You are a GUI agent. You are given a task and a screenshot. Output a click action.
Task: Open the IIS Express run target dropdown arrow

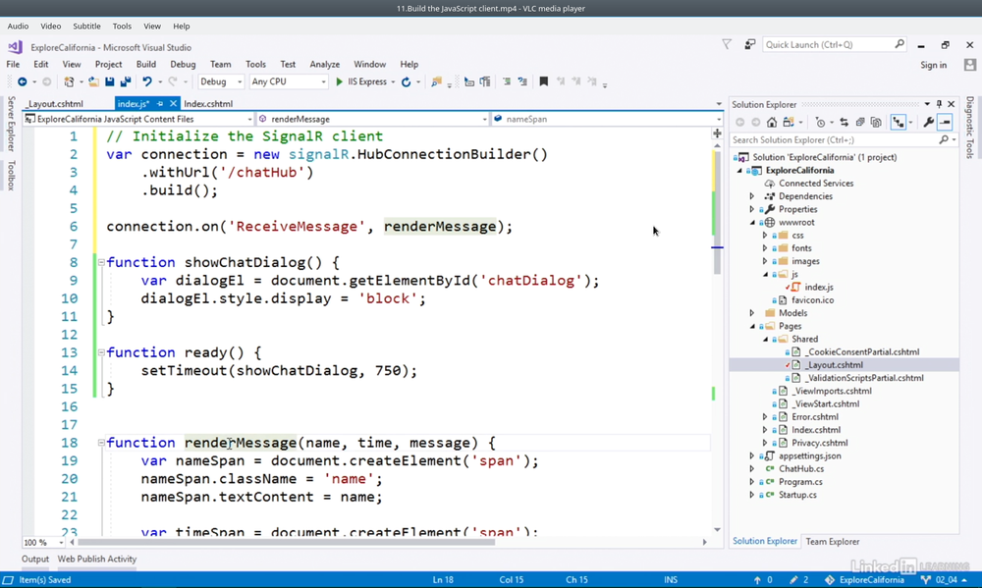click(x=393, y=82)
